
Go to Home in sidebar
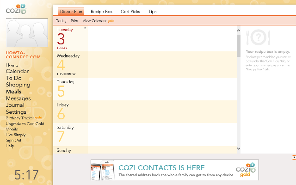pyautogui.click(x=12, y=65)
